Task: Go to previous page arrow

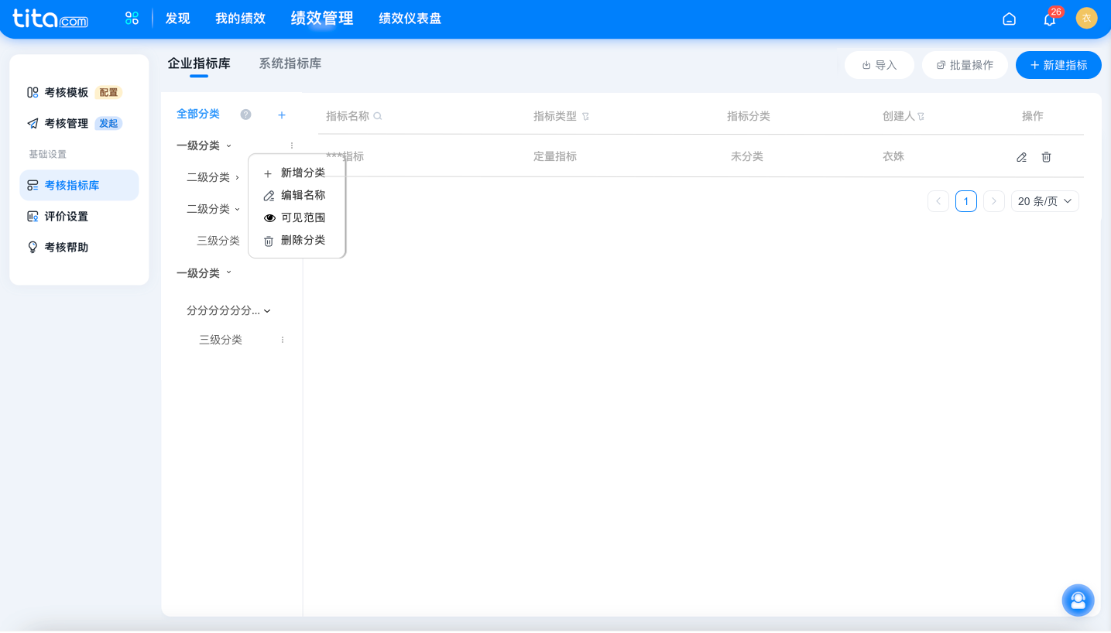Action: click(938, 201)
